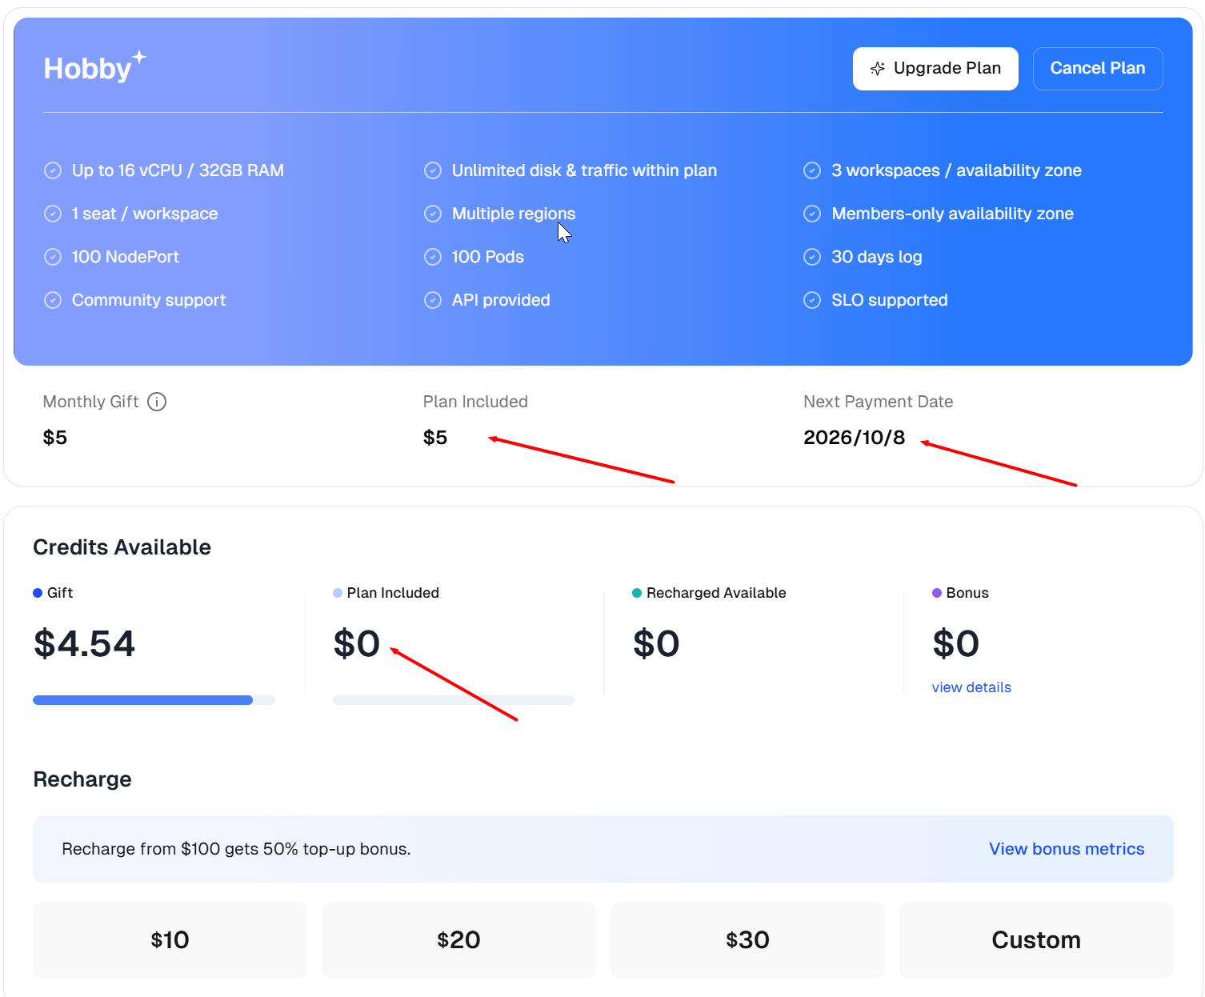Click the Monthly Gift info icon
The width and height of the screenshot is (1205, 997).
(157, 402)
